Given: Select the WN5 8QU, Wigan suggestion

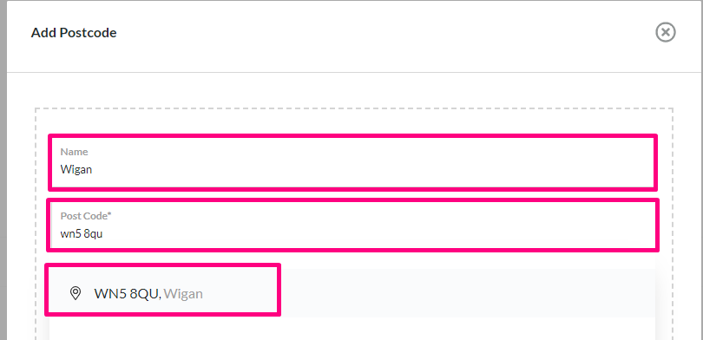Looking at the screenshot, I should tap(352, 293).
